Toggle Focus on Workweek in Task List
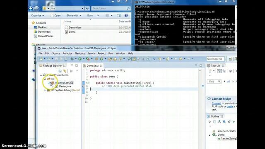This screenshot has width=265, height=149. [231, 71]
